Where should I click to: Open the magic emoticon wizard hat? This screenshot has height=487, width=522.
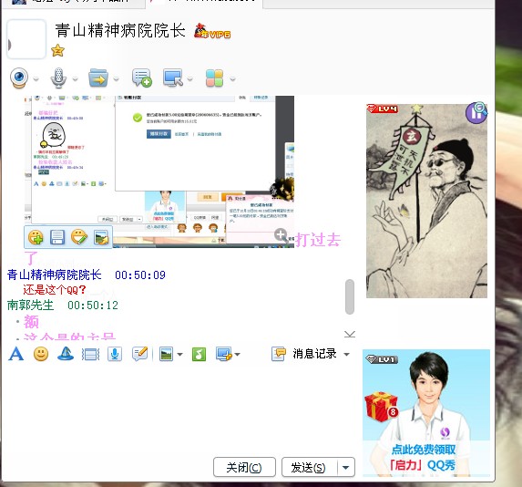[x=66, y=354]
